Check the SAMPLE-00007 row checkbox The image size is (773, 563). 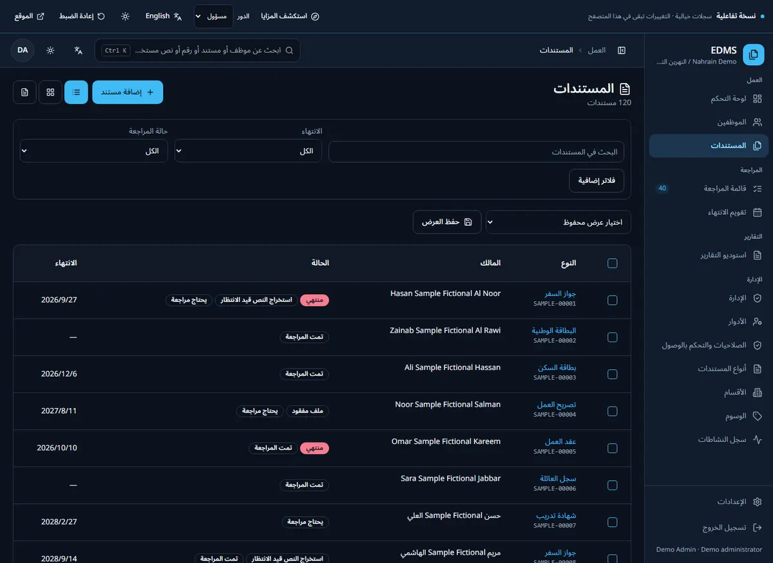(x=613, y=522)
